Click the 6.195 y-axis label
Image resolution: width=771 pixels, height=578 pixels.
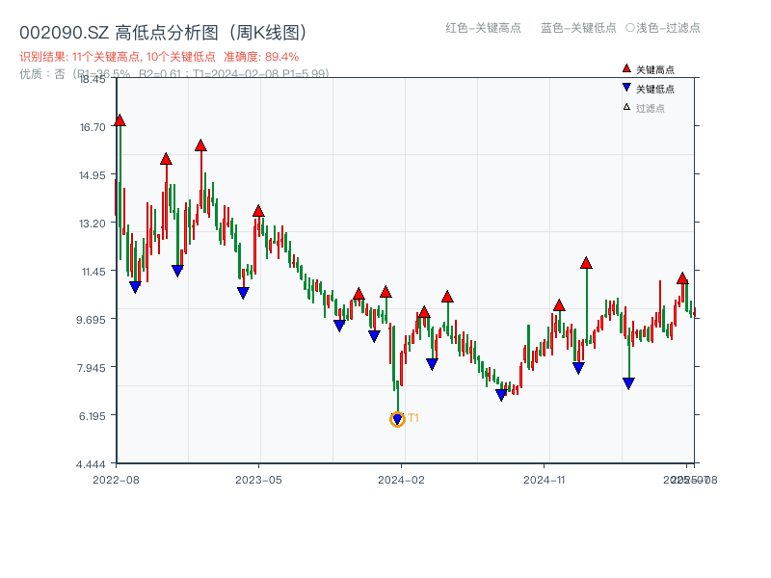click(x=92, y=416)
